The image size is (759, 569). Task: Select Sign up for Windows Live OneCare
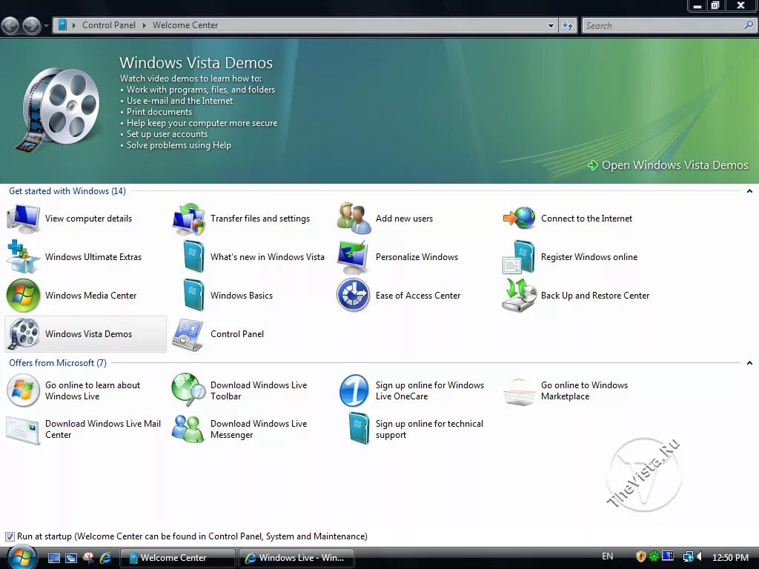point(415,390)
